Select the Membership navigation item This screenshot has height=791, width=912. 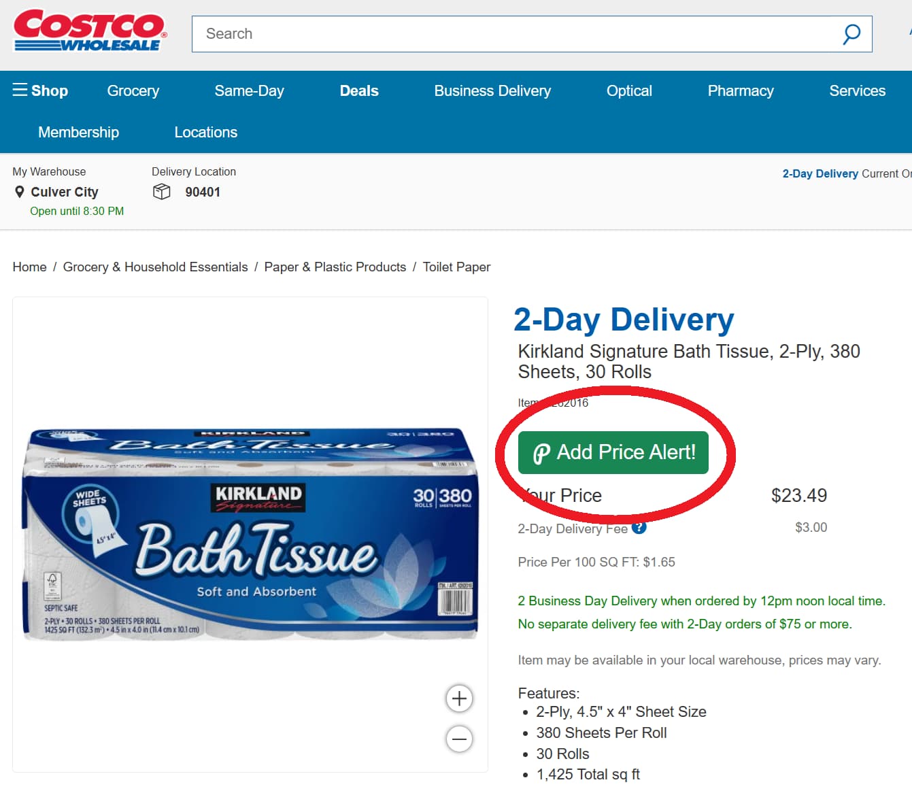tap(78, 132)
